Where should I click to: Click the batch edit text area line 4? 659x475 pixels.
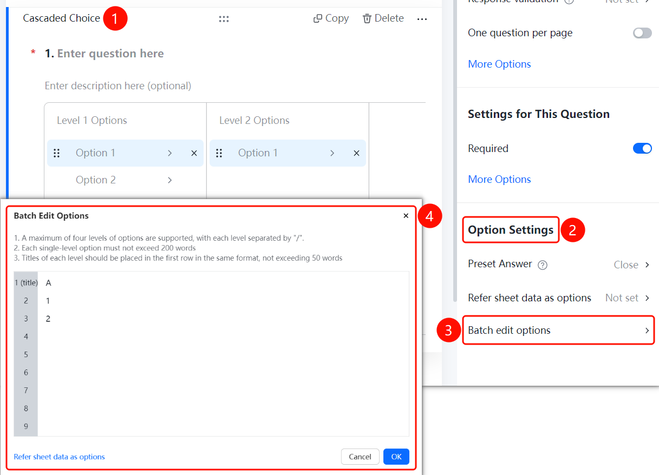click(x=223, y=337)
